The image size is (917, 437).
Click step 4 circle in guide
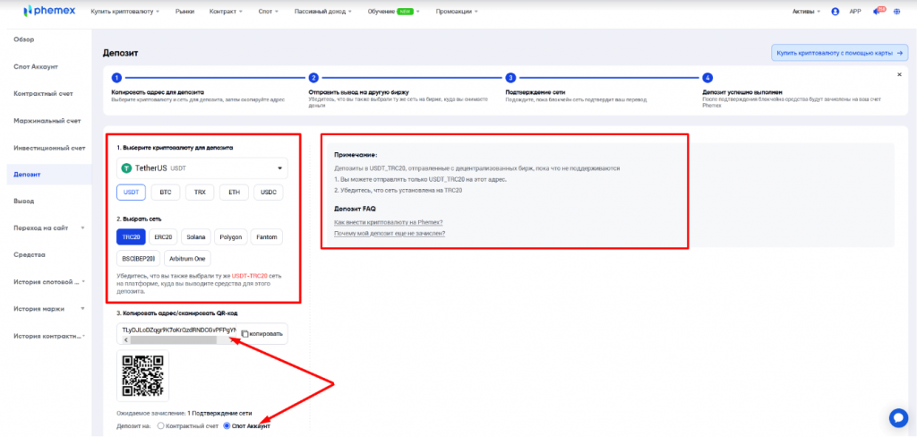(x=707, y=77)
